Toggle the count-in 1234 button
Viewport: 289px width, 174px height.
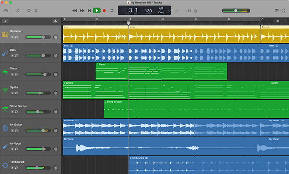pos(188,11)
